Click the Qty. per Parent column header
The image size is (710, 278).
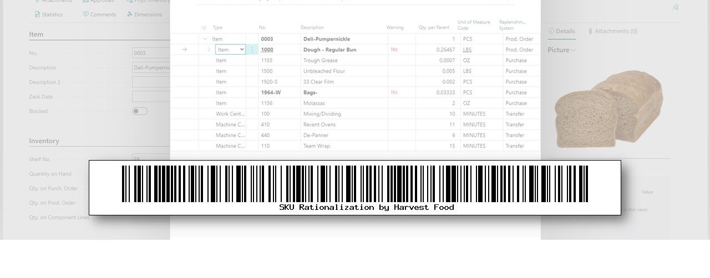[x=434, y=28]
